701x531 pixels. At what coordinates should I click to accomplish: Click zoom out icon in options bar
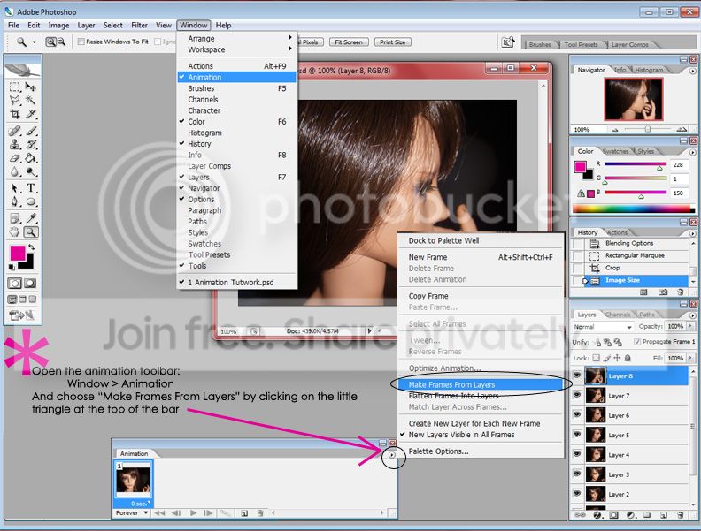[62, 42]
